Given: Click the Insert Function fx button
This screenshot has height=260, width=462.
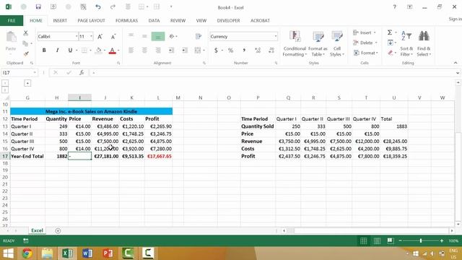Looking at the screenshot, I should tap(82, 72).
